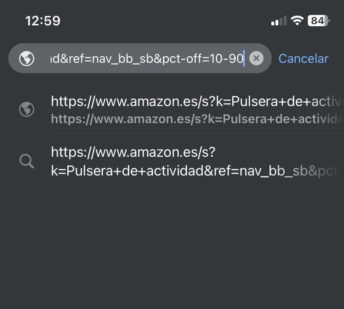The image size is (344, 309).
Task: Tap the cellular signal strength bars
Action: [x=278, y=21]
